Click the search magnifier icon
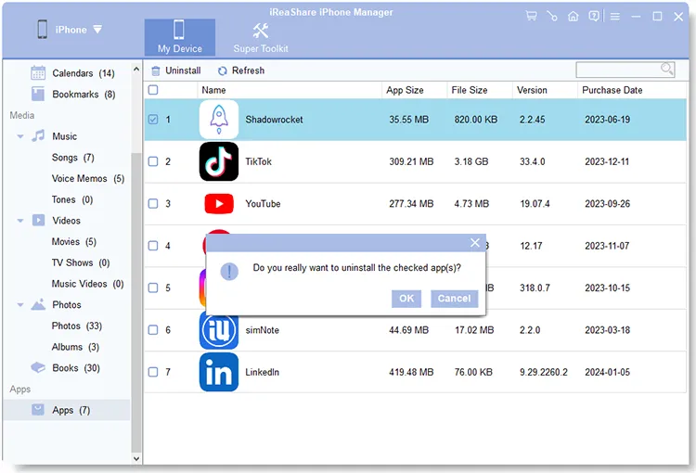The width and height of the screenshot is (696, 473). tap(666, 69)
